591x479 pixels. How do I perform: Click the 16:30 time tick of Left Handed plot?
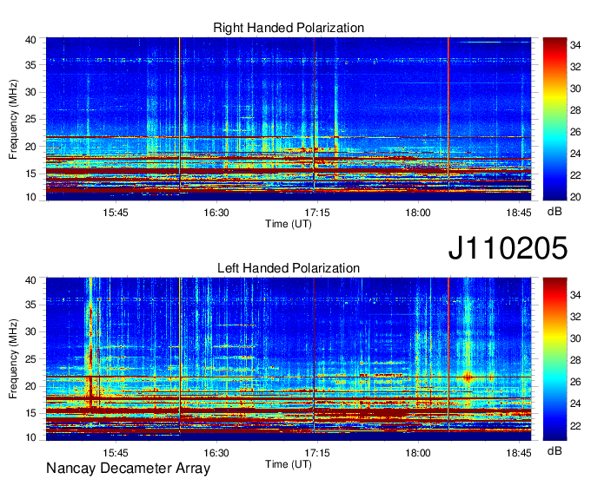click(216, 453)
